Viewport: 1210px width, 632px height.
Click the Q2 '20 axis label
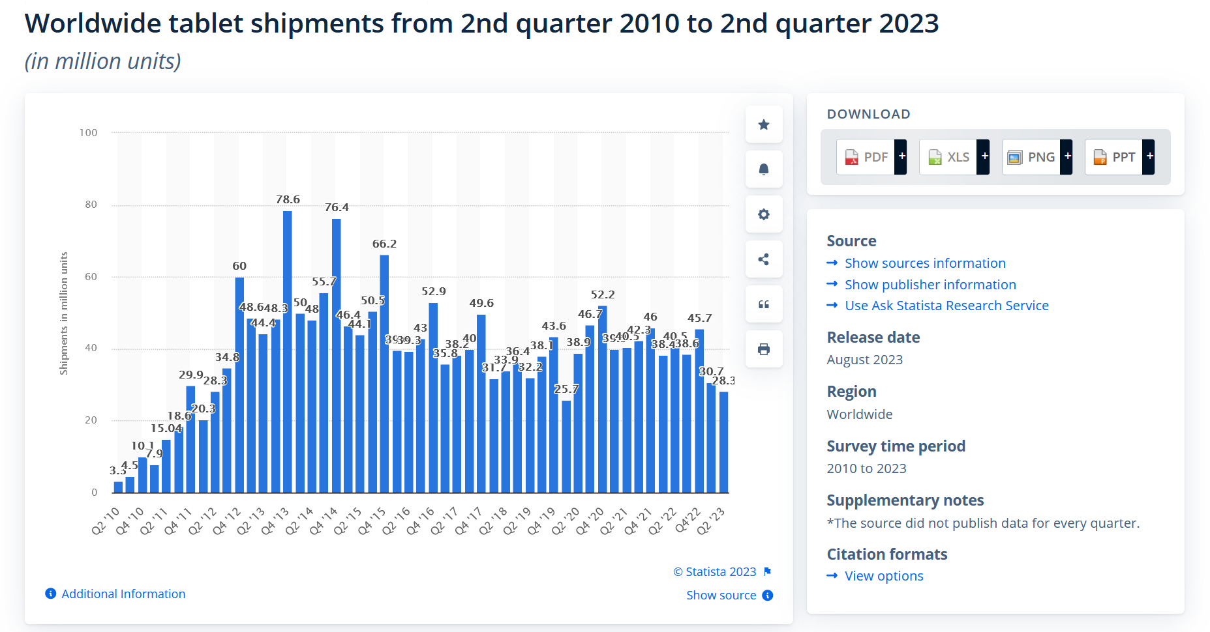coord(566,521)
